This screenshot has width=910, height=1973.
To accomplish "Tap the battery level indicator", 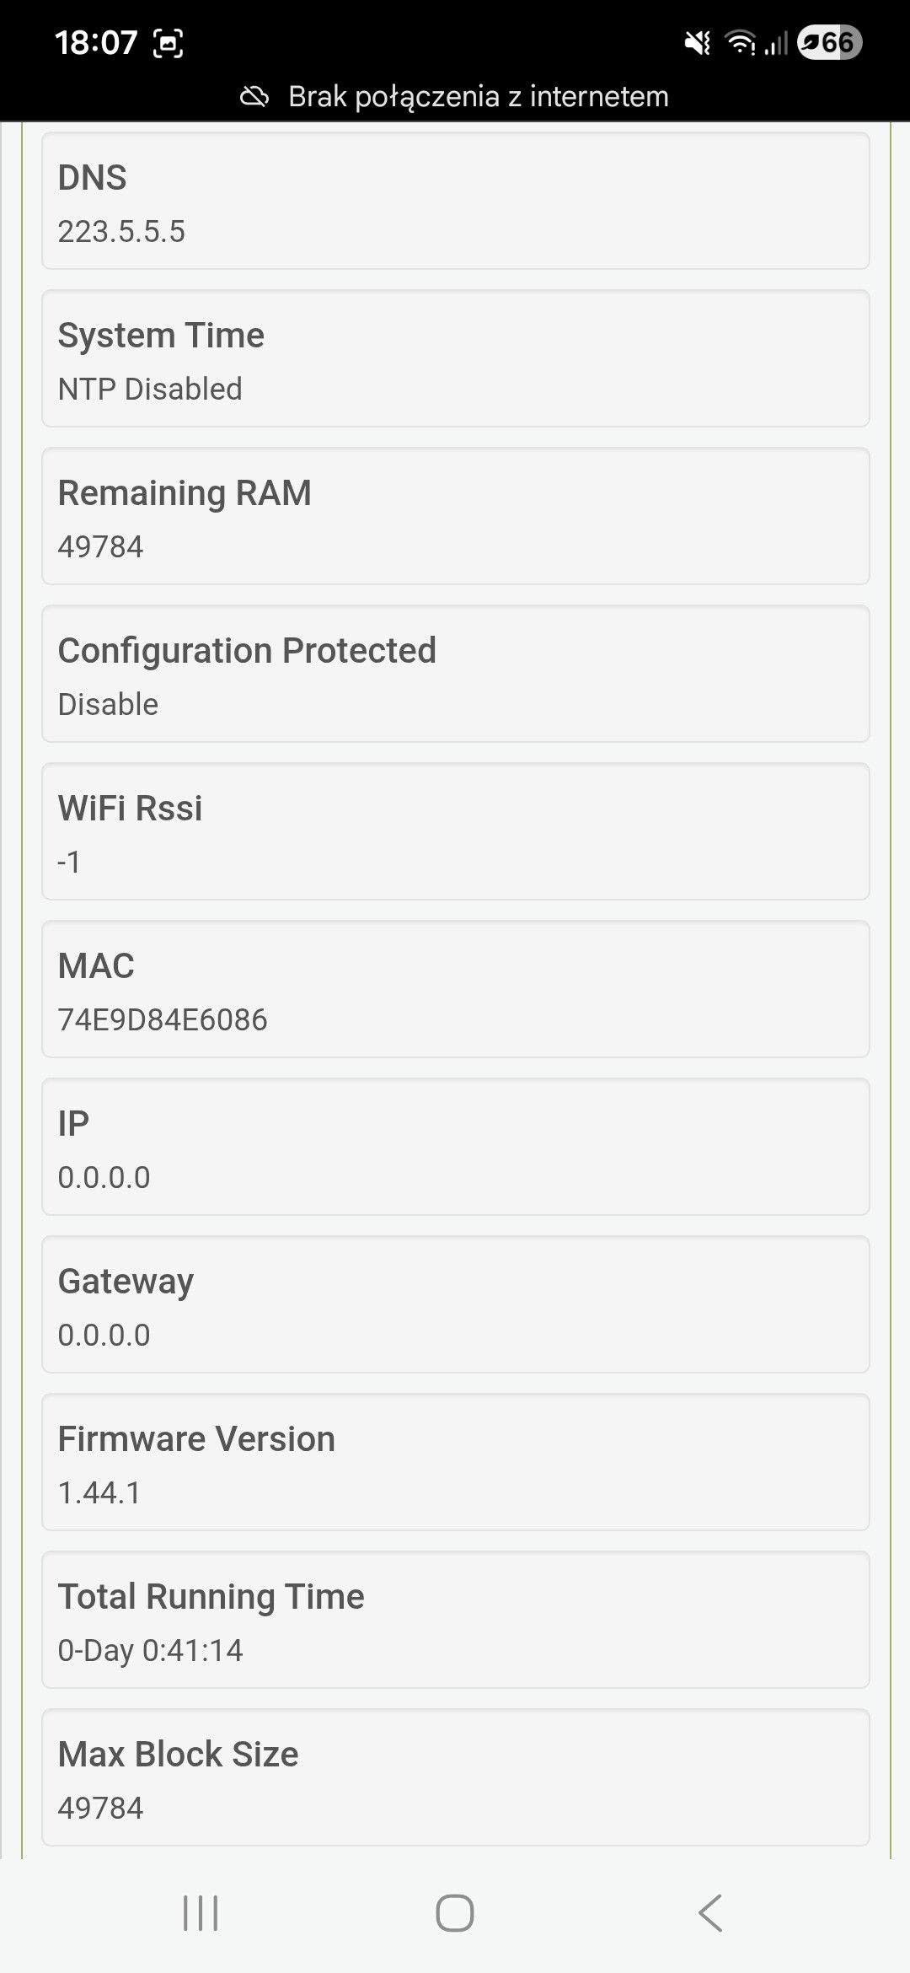I will pos(829,42).
